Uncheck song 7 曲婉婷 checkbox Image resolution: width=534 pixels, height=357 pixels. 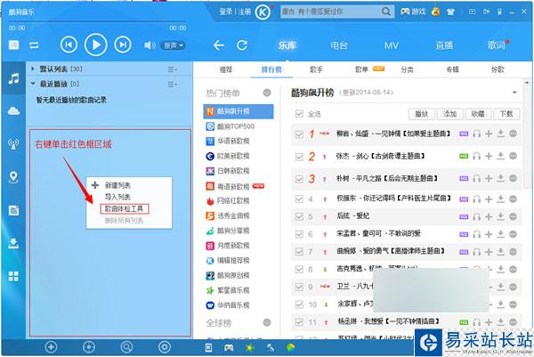click(299, 252)
